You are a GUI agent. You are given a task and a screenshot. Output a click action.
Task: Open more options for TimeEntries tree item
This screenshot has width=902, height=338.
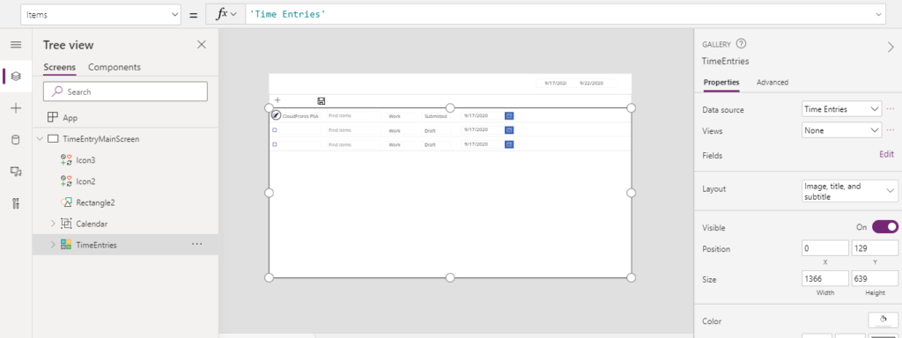(x=196, y=245)
